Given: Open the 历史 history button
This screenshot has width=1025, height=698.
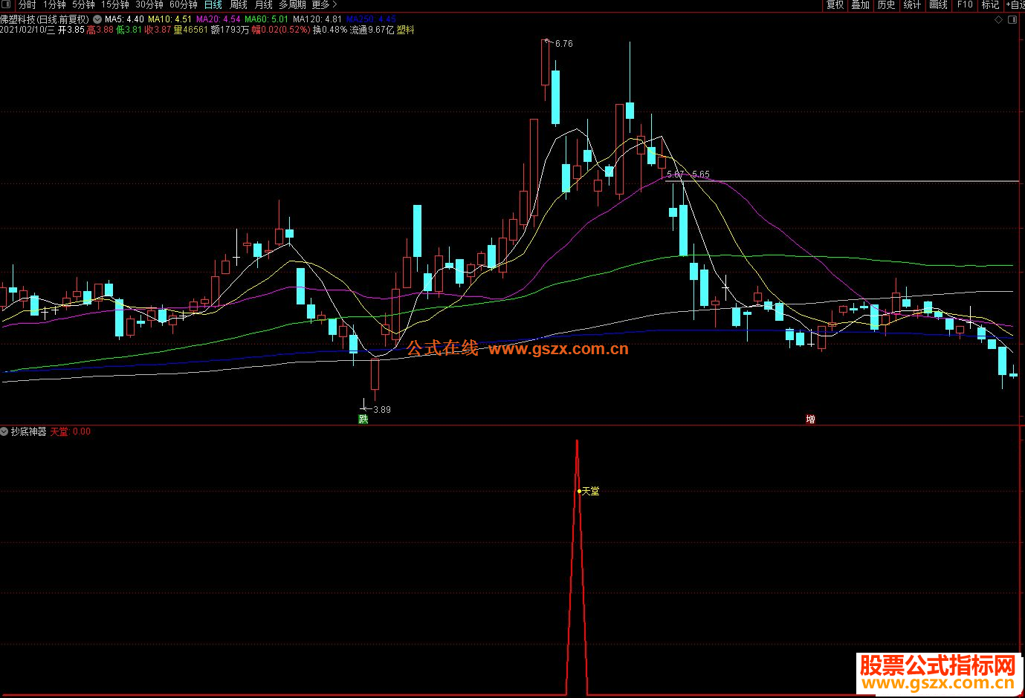Looking at the screenshot, I should 886,4.
